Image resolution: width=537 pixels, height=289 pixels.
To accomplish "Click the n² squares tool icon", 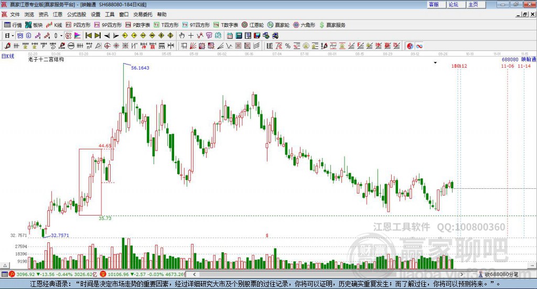I will pos(89,46).
